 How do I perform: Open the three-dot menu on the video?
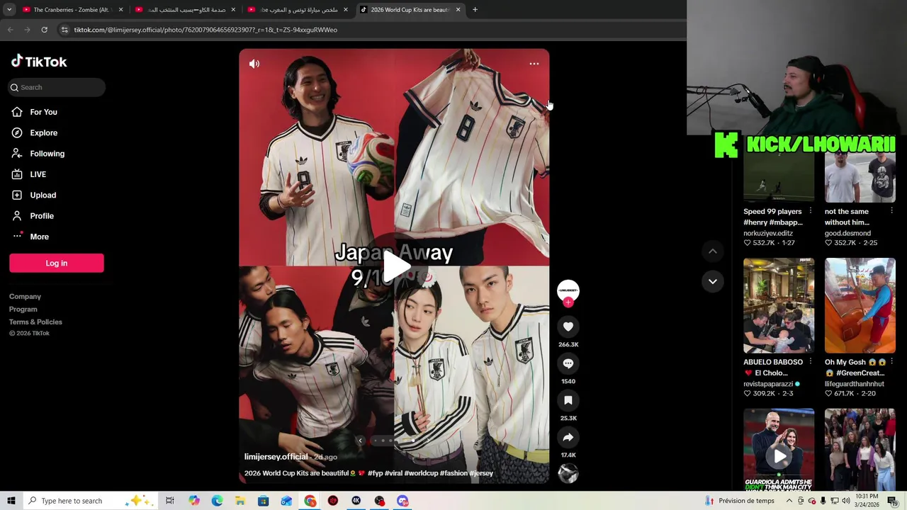click(534, 64)
